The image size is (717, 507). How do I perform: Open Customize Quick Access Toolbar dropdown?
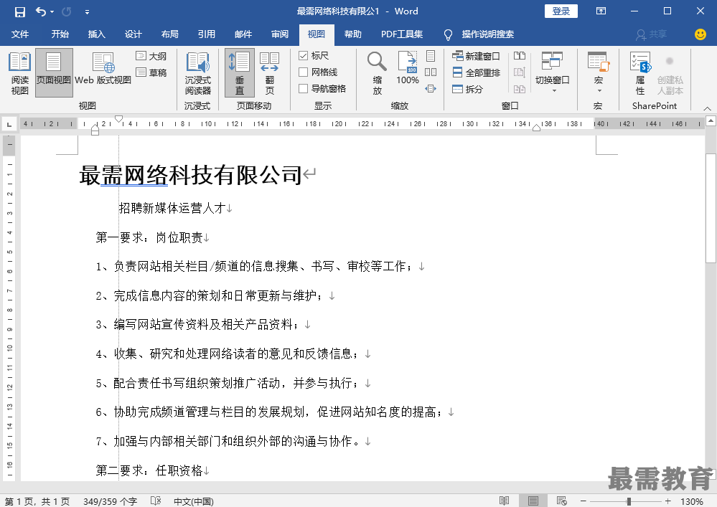(x=87, y=12)
